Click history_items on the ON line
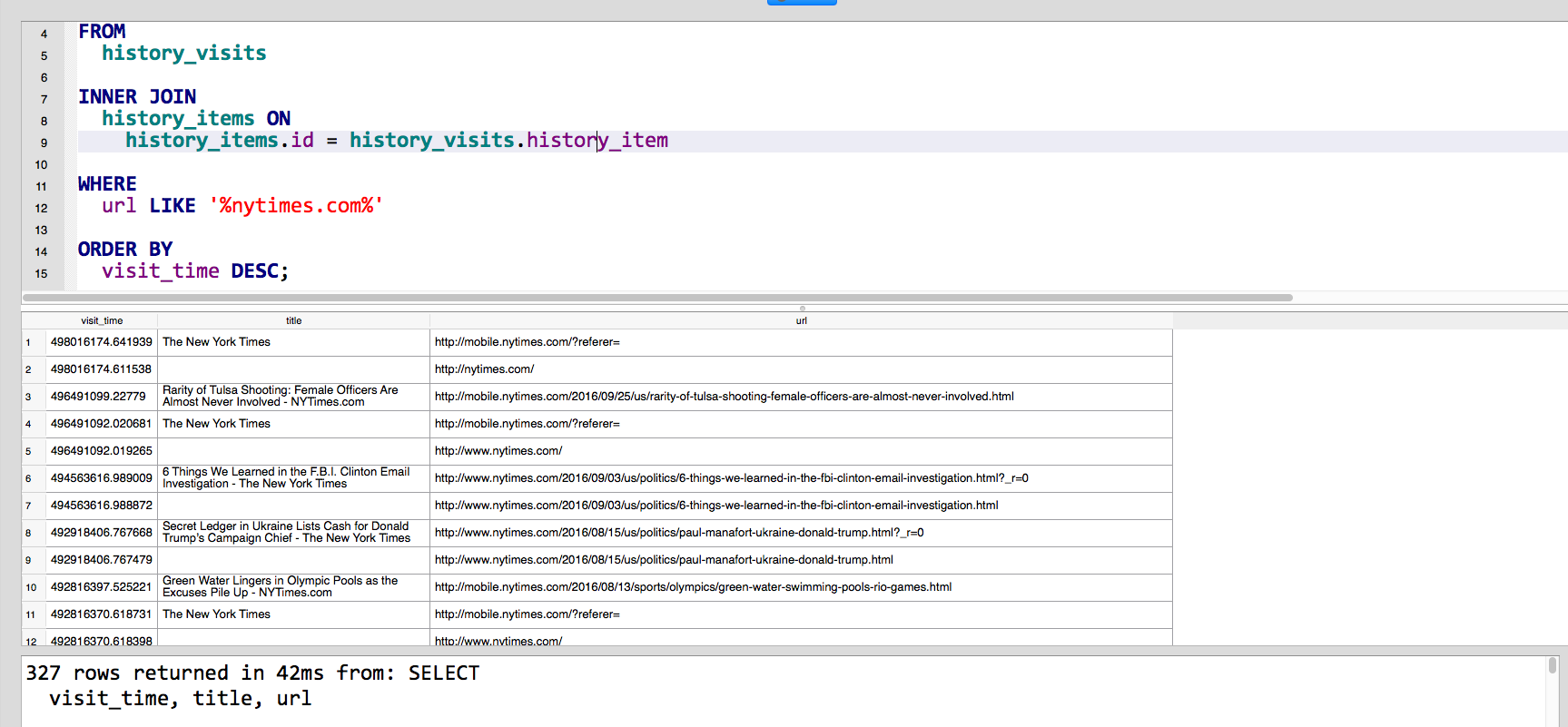Image resolution: width=1568 pixels, height=727 pixels. click(x=178, y=119)
